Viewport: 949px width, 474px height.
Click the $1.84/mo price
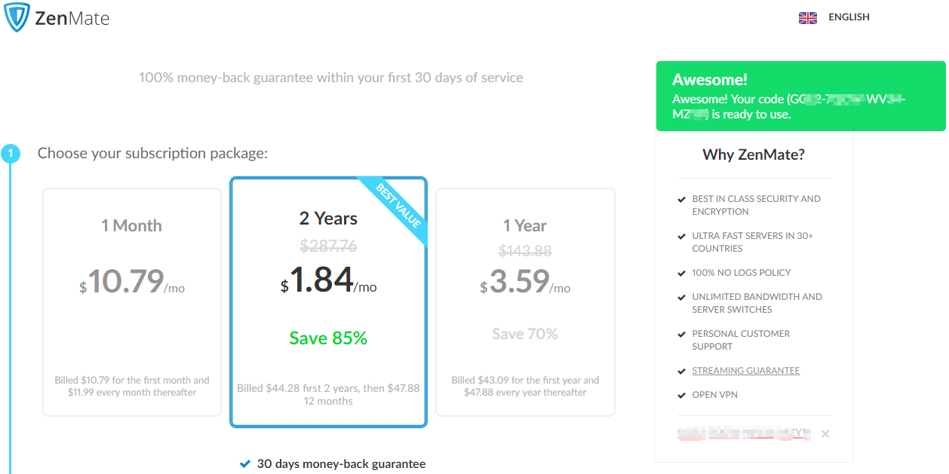coord(328,280)
